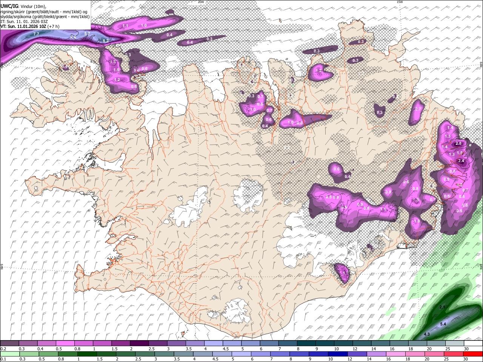The height and width of the screenshot is (362, 483).
Task: Select the 4.3 rain value label
Action: (427, 334)
